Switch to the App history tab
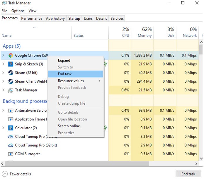Image resolution: width=204 pixels, height=179 pixels. tap(55, 19)
